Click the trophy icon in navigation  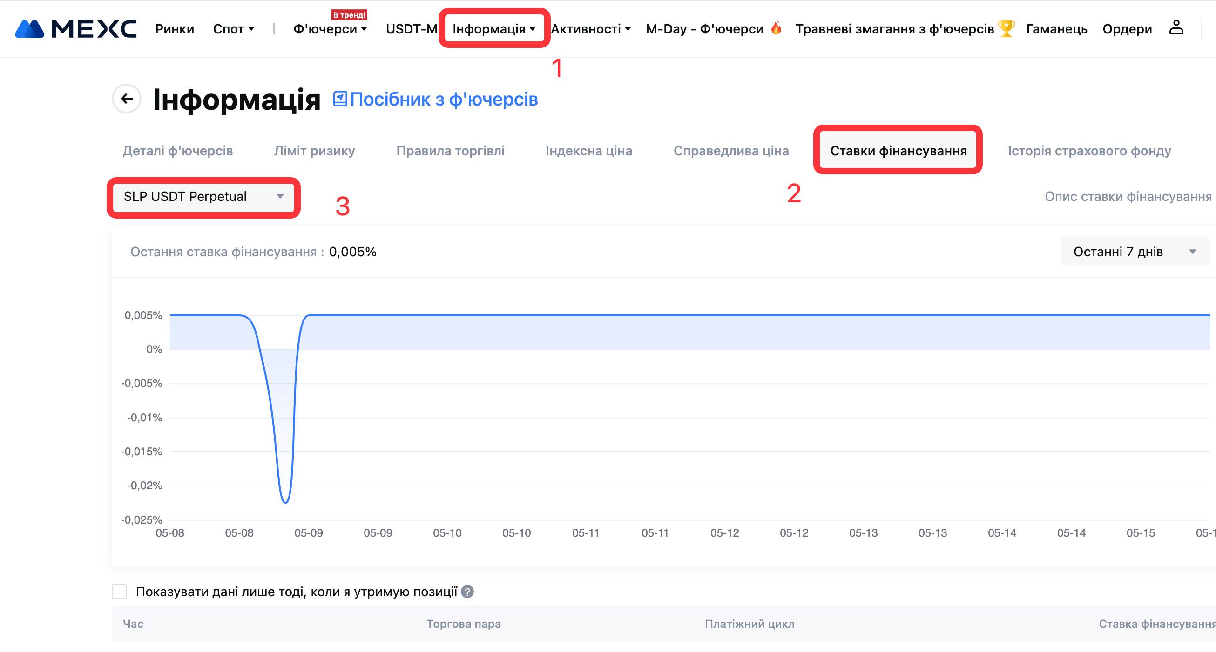(1006, 28)
